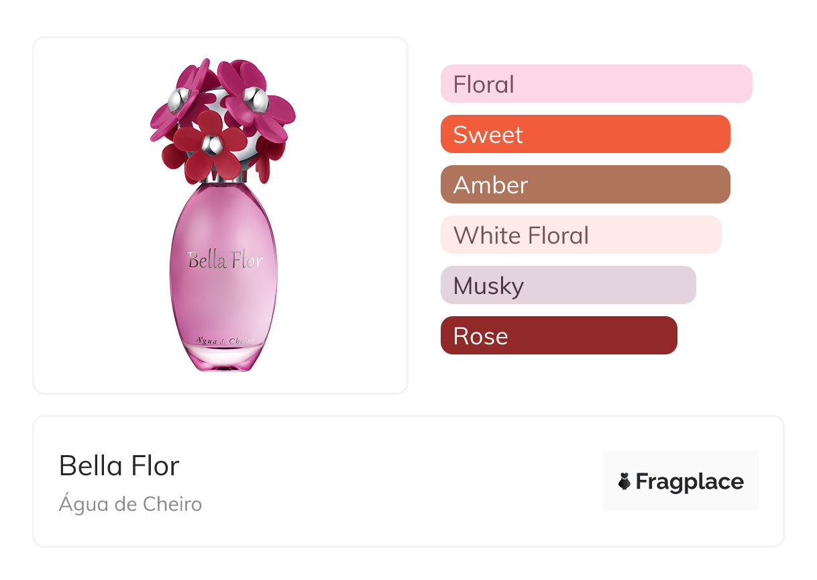Select the Floral accord bar
The image size is (817, 580).
(596, 84)
